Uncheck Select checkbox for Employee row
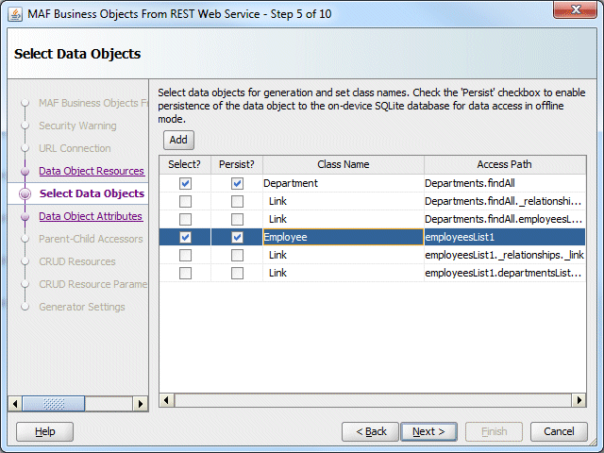The image size is (604, 453). (x=185, y=237)
